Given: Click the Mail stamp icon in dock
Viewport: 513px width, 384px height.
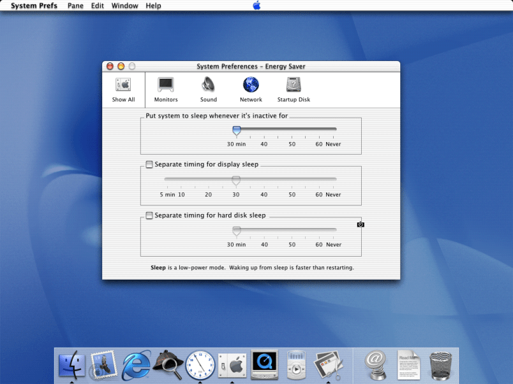Looking at the screenshot, I should pyautogui.click(x=103, y=365).
